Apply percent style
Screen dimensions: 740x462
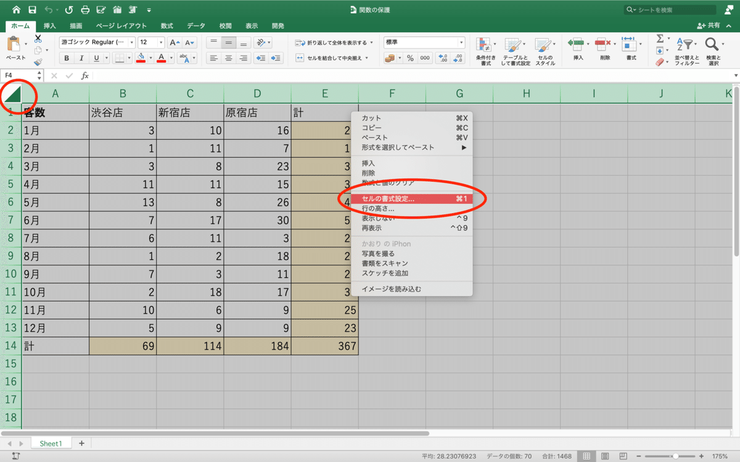click(410, 58)
